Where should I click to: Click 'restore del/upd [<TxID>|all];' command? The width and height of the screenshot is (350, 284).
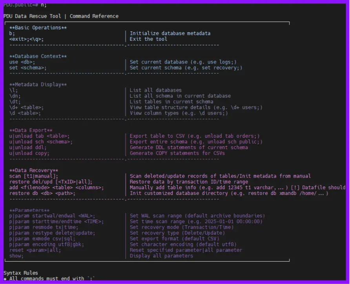coord(51,182)
